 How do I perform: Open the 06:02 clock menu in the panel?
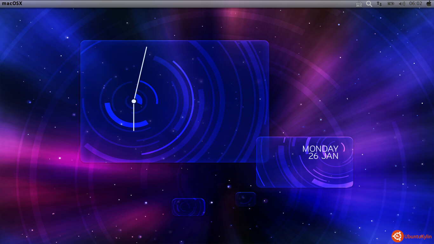click(x=416, y=4)
